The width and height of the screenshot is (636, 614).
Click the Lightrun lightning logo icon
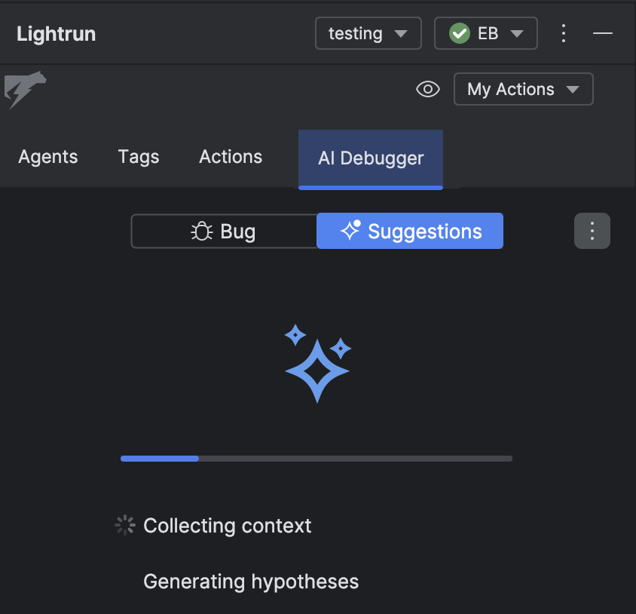click(x=25, y=90)
